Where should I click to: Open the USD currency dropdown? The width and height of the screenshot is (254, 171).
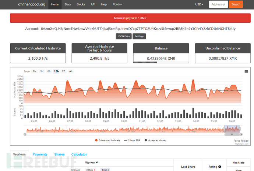click(199, 4)
